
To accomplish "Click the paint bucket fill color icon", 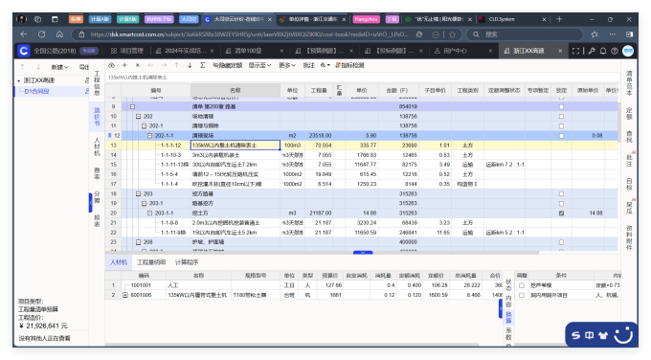I will tap(324, 65).
